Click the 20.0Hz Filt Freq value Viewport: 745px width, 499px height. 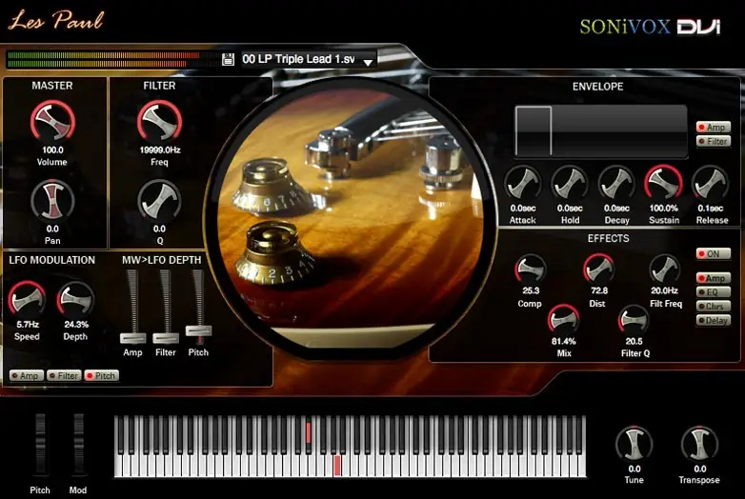click(664, 290)
